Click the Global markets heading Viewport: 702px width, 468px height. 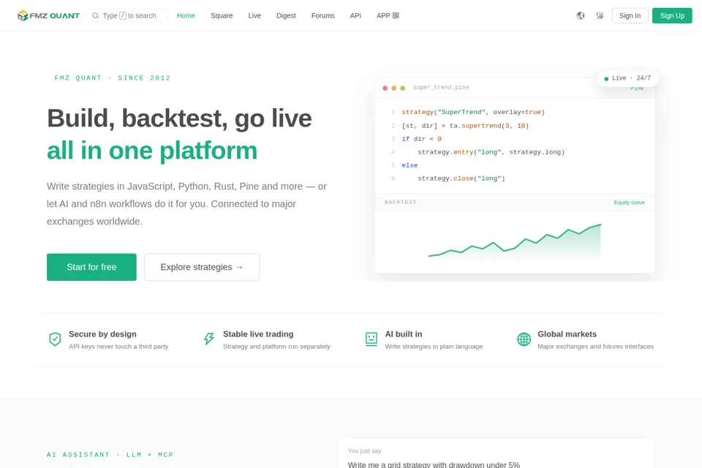[x=567, y=334]
